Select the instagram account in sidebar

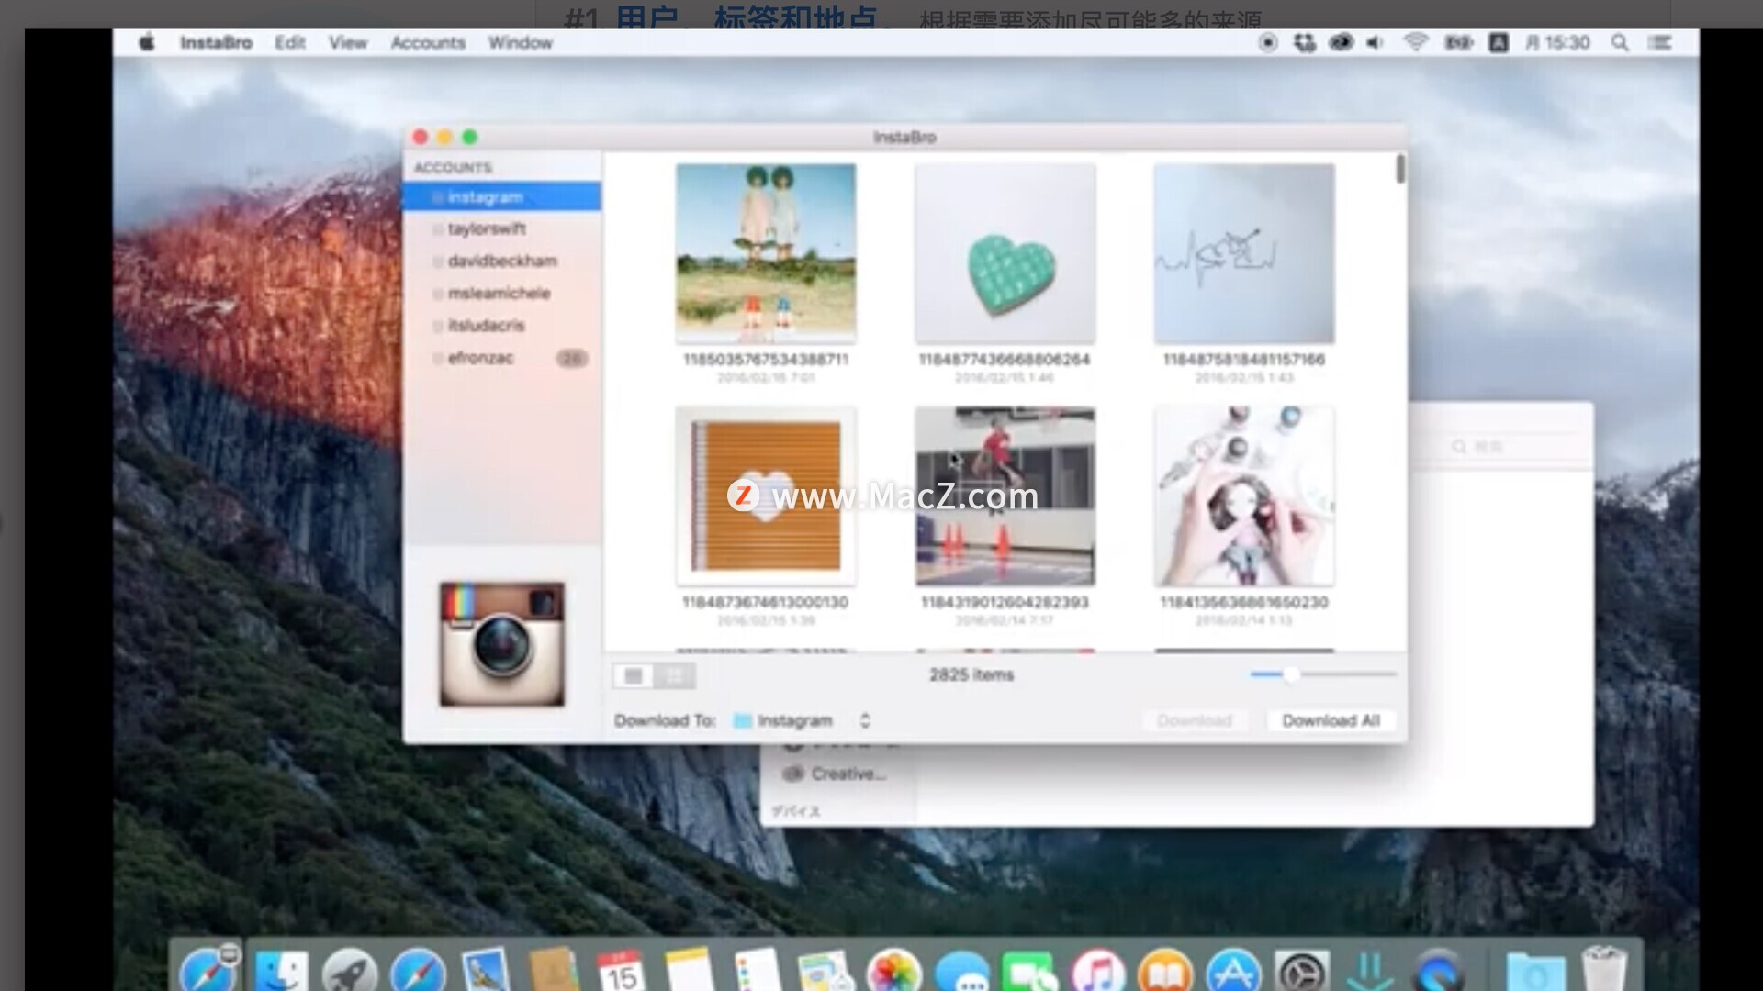[502, 196]
